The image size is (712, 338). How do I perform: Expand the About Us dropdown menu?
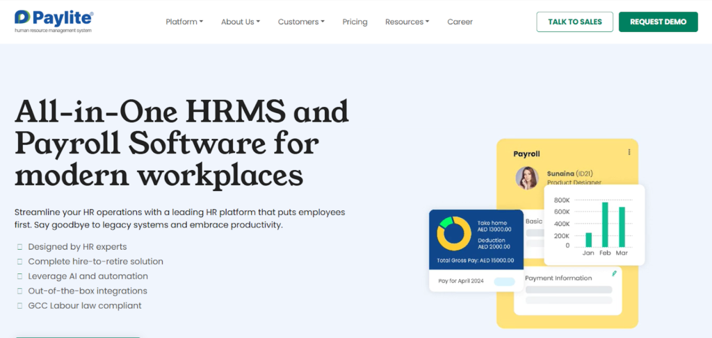(x=240, y=22)
